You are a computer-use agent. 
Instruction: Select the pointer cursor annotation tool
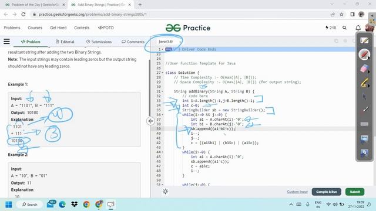[x=364, y=96]
